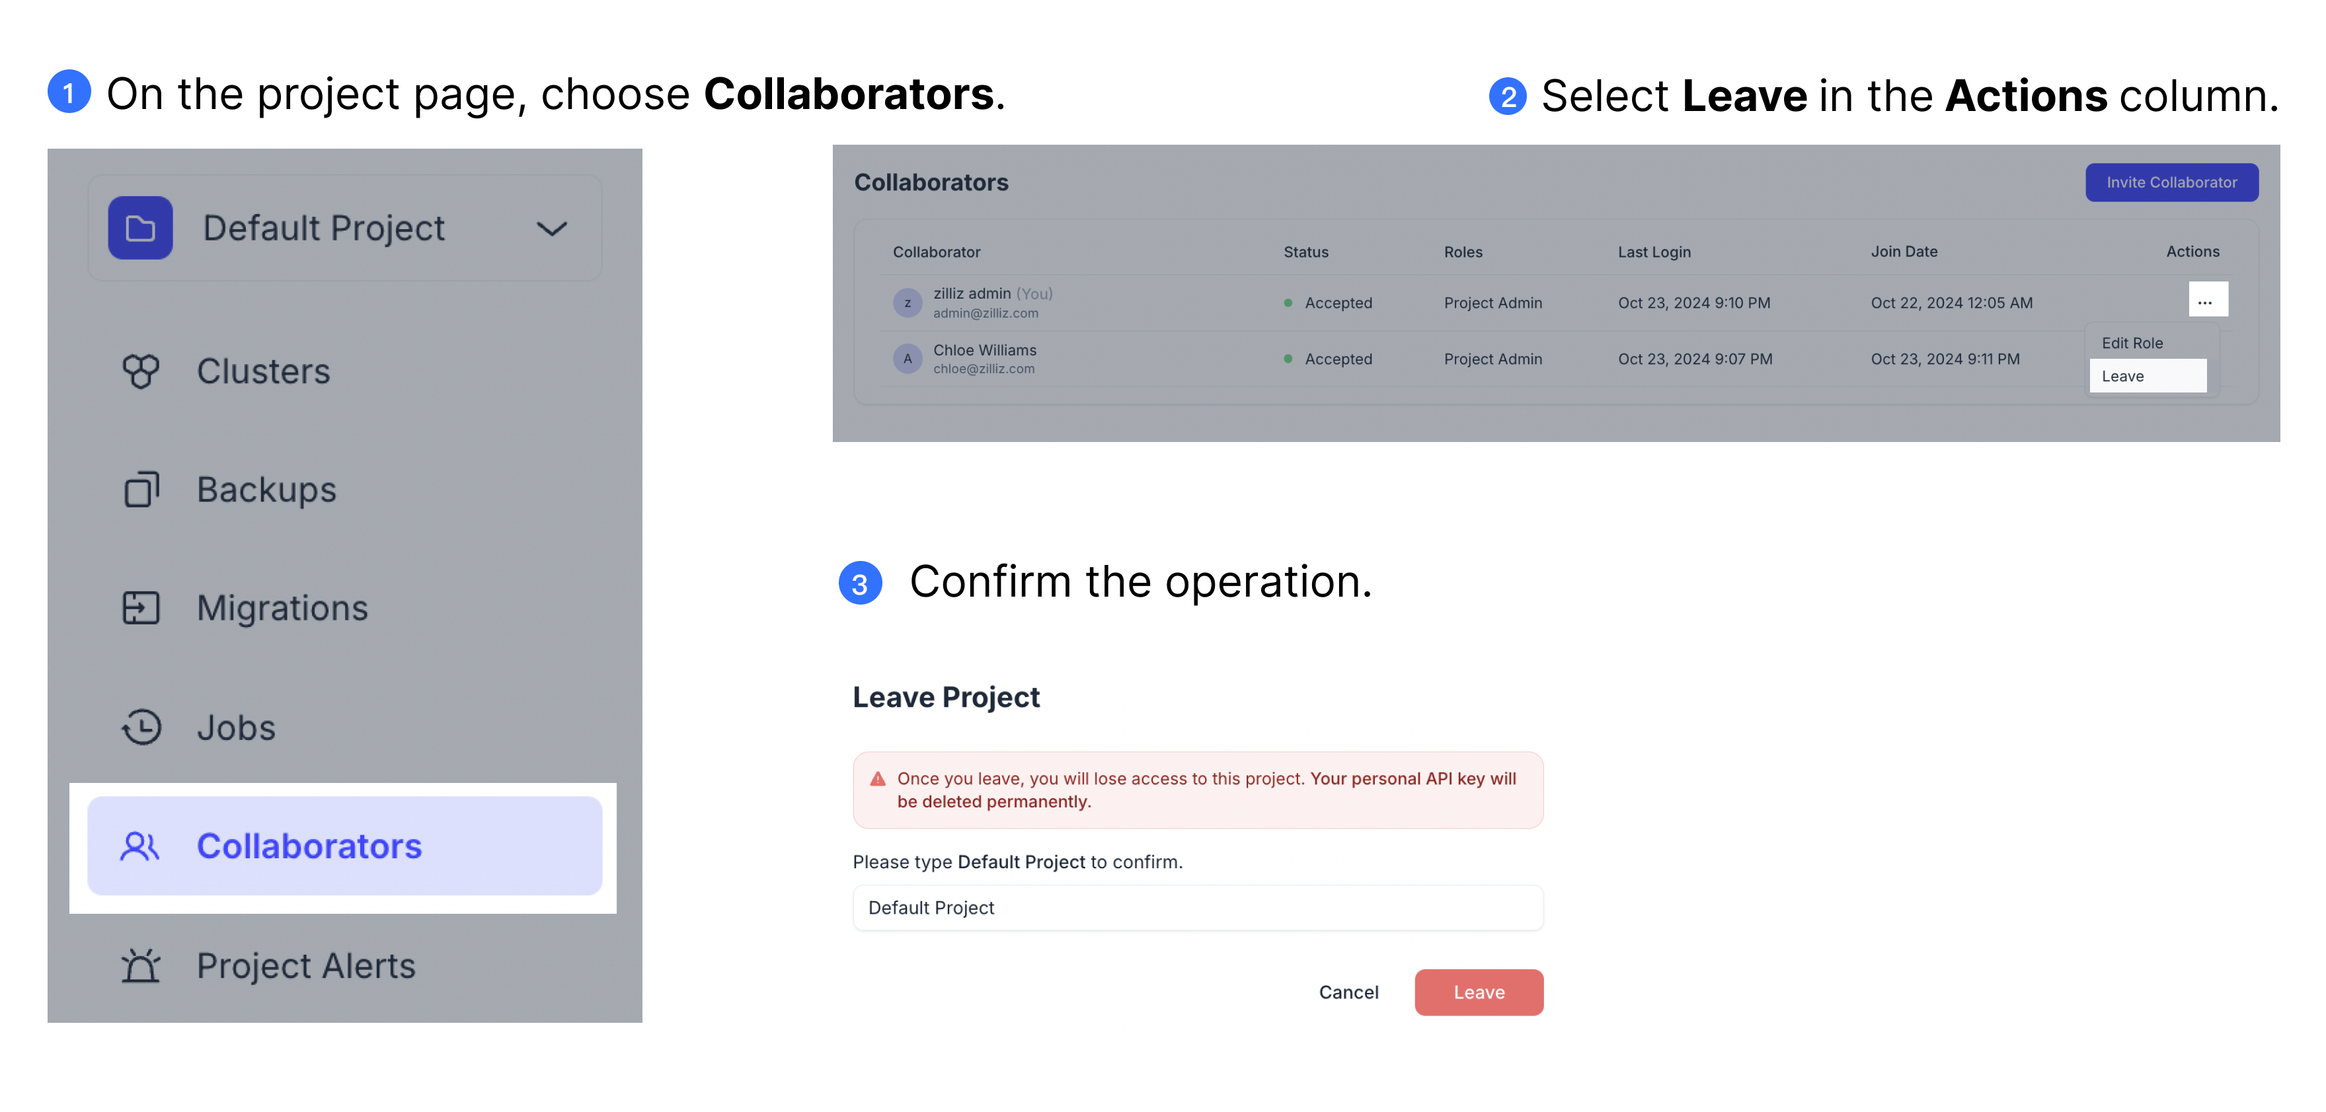This screenshot has height=1112, width=2326.
Task: Click the warning triangle icon in alert
Action: tap(876, 779)
